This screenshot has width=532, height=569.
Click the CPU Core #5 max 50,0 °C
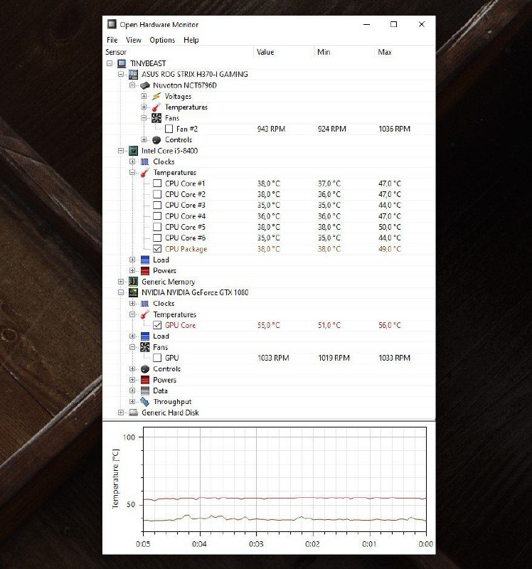click(390, 227)
